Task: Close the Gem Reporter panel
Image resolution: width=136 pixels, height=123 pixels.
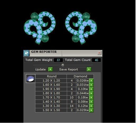Action: (99, 53)
